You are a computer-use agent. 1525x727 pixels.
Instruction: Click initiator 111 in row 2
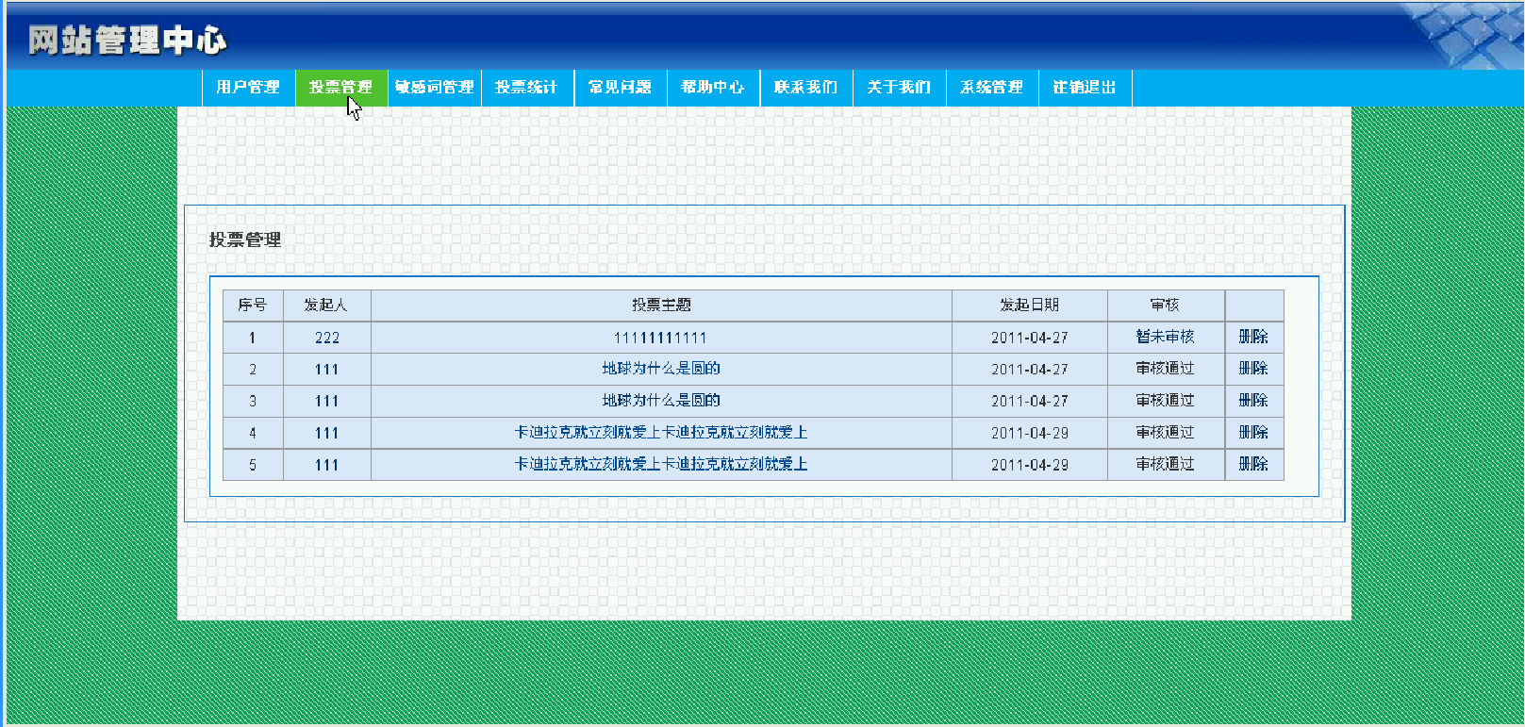coord(327,370)
